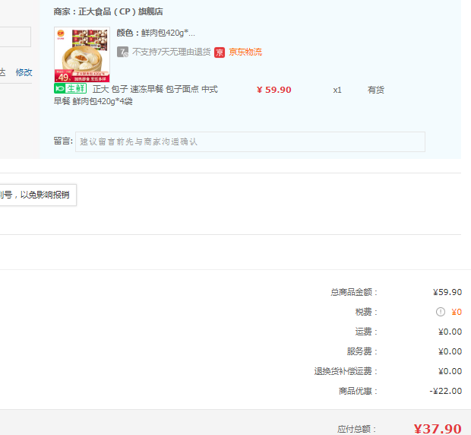This screenshot has height=435, width=471.
Task: Click the 应付总额 label
Action: [x=356, y=429]
